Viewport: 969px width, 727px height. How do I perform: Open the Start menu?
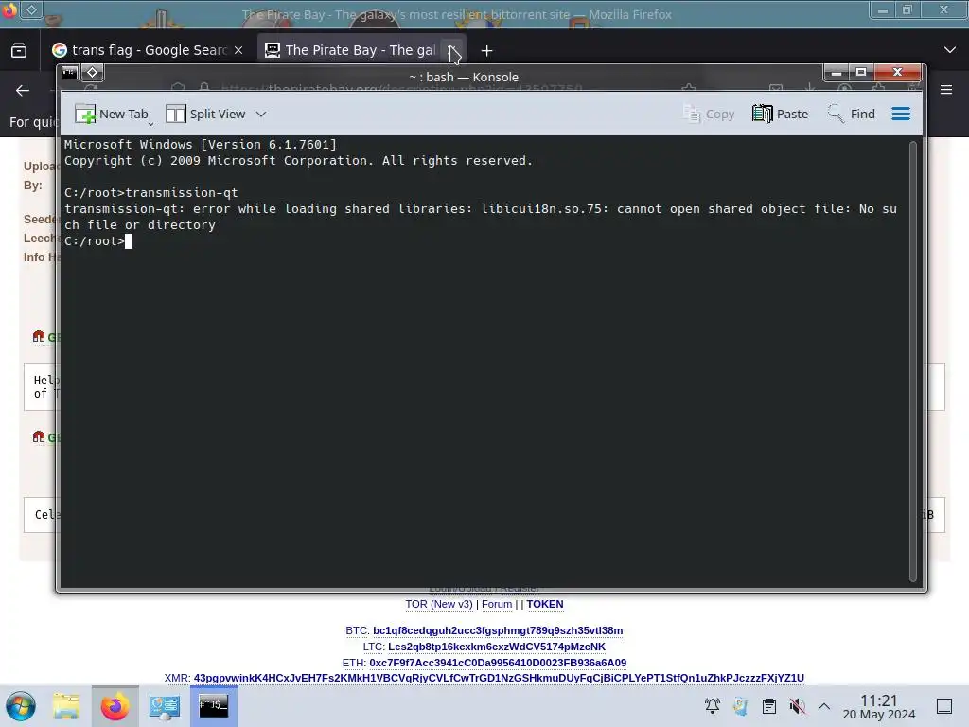(20, 706)
